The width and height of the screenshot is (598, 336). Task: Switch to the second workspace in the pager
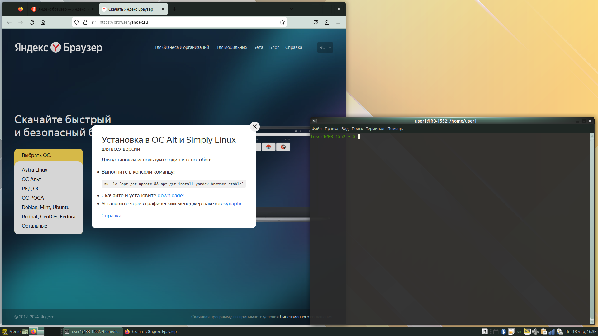tap(52, 331)
